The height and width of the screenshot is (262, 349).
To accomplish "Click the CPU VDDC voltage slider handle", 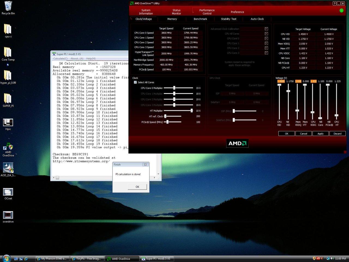I will (x=312, y=112).
